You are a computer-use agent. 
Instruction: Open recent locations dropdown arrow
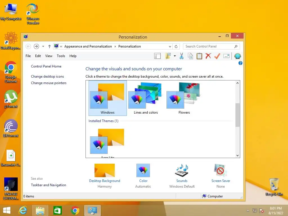pyautogui.click(x=43, y=46)
